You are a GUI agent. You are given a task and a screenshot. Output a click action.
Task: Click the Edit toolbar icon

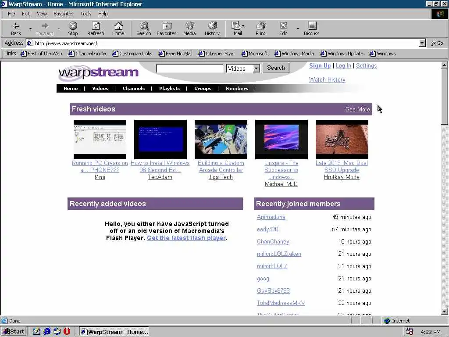point(283,29)
